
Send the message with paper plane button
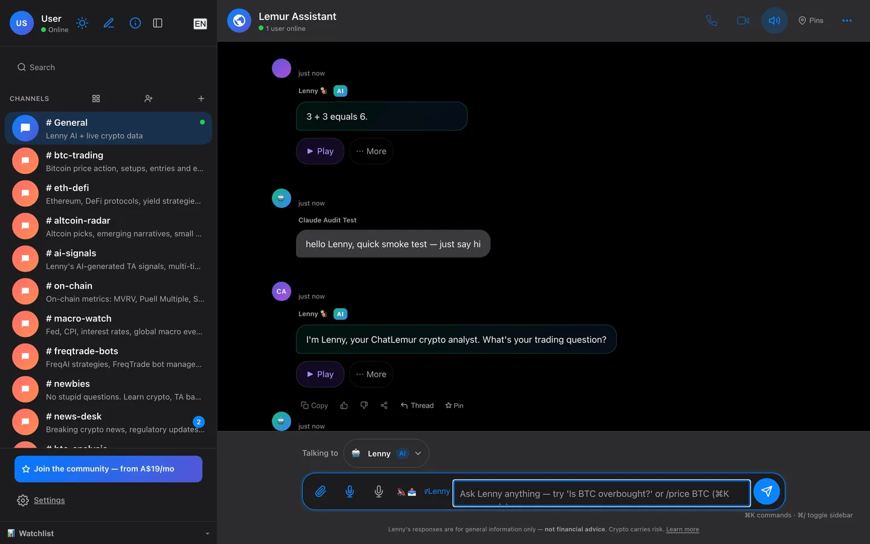767,491
